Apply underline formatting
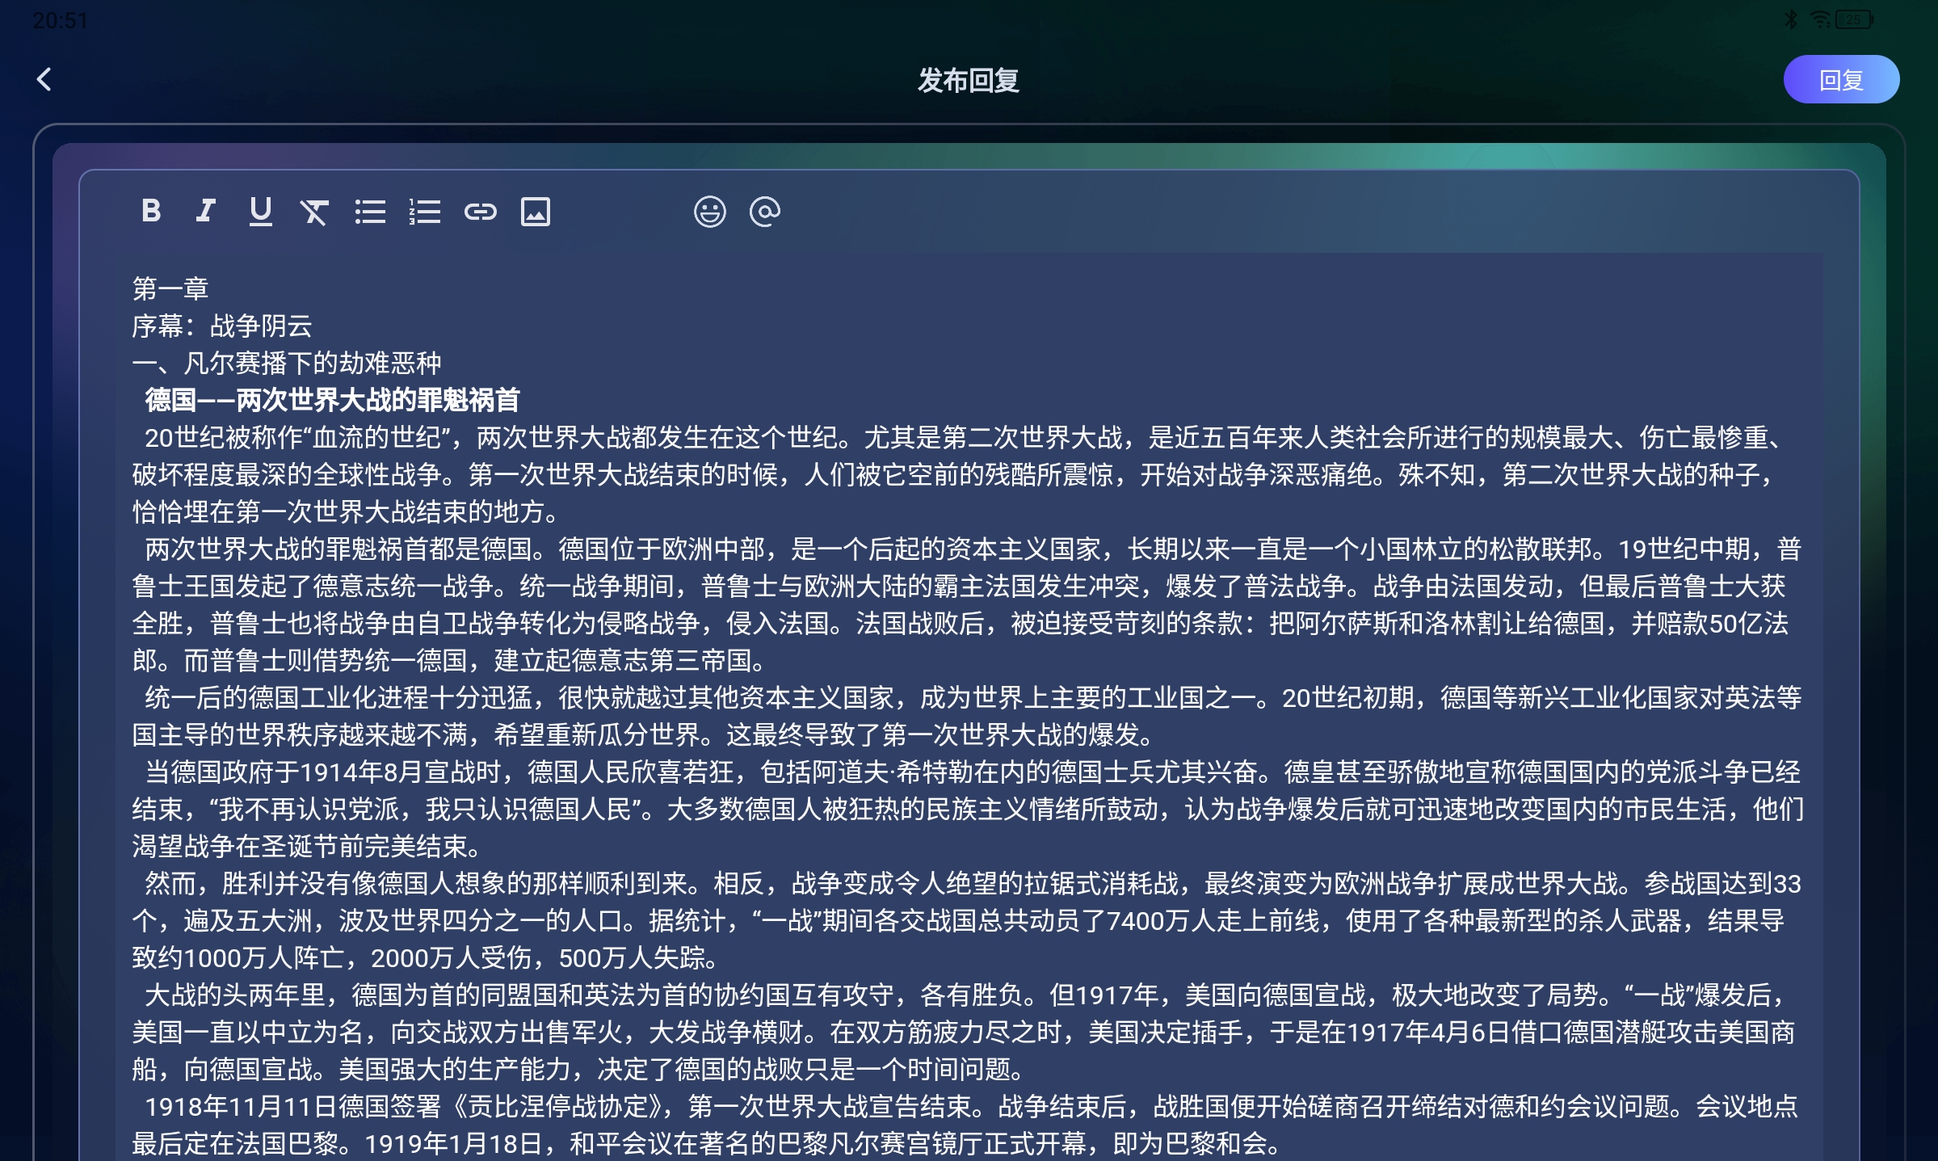Screen dimensions: 1938x1161 point(260,212)
